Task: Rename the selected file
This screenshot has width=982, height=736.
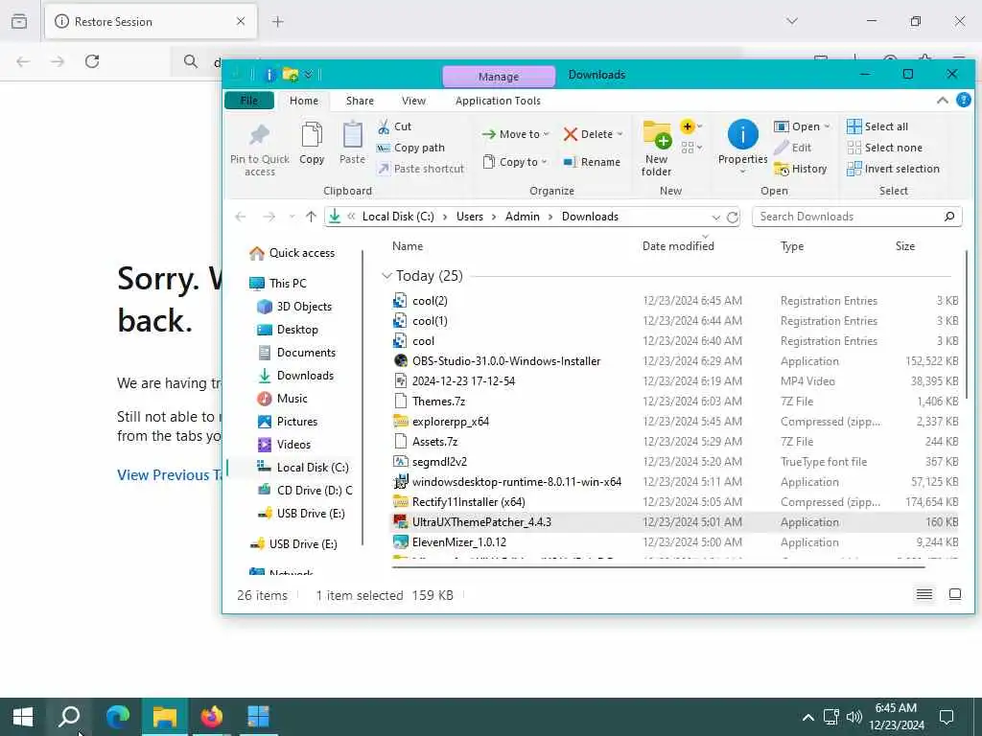Action: (592, 162)
